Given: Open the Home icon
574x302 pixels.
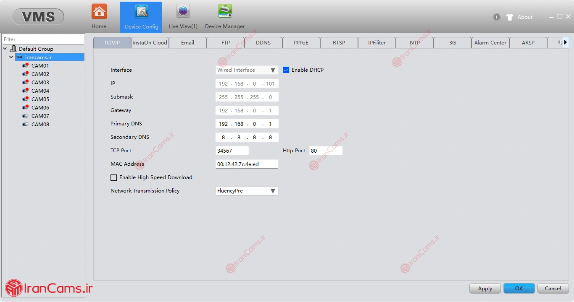Looking at the screenshot, I should (99, 12).
